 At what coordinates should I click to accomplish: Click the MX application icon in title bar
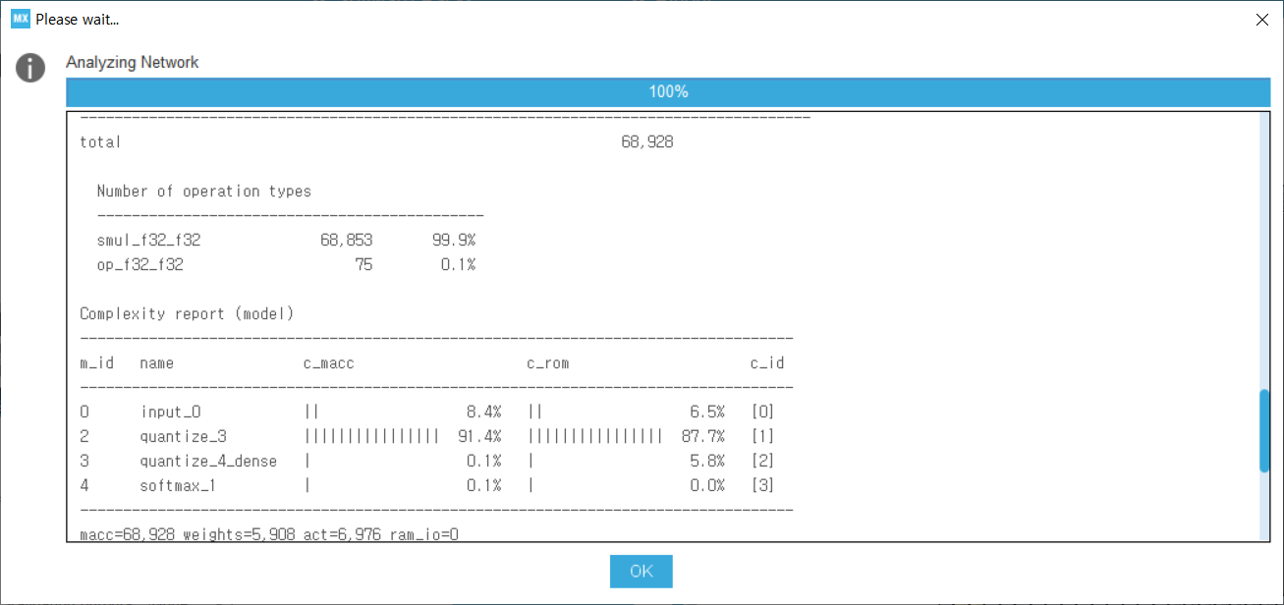(x=21, y=20)
